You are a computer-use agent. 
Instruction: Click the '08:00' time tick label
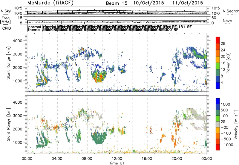pos(87,159)
